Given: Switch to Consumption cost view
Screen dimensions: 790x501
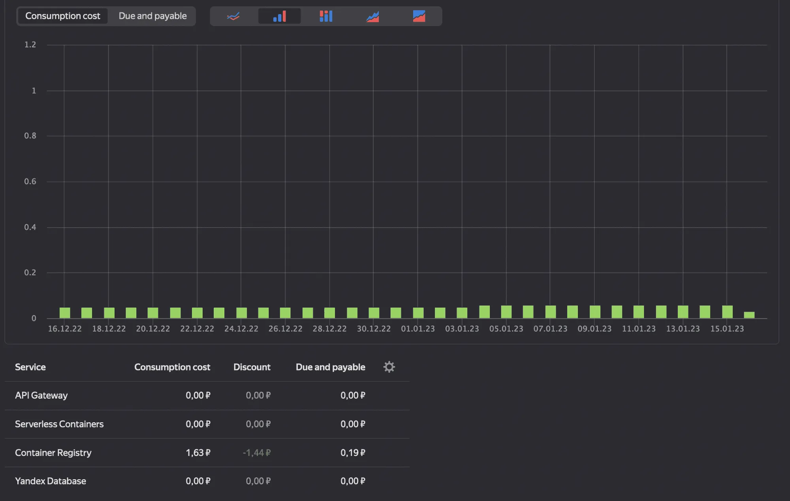Looking at the screenshot, I should tap(62, 16).
